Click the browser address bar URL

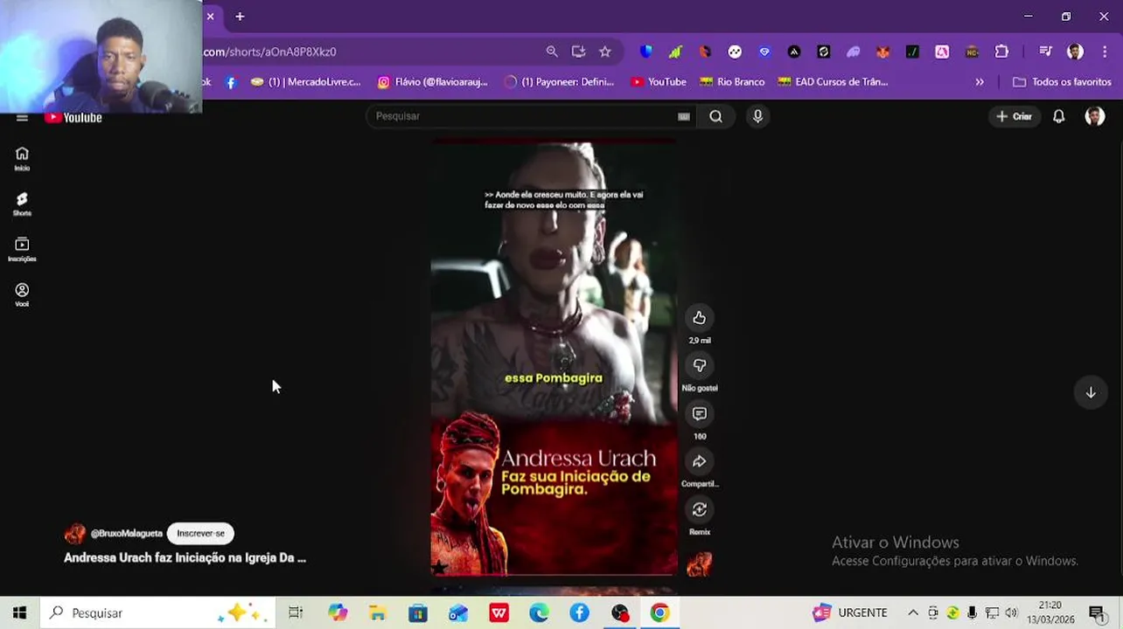(269, 52)
